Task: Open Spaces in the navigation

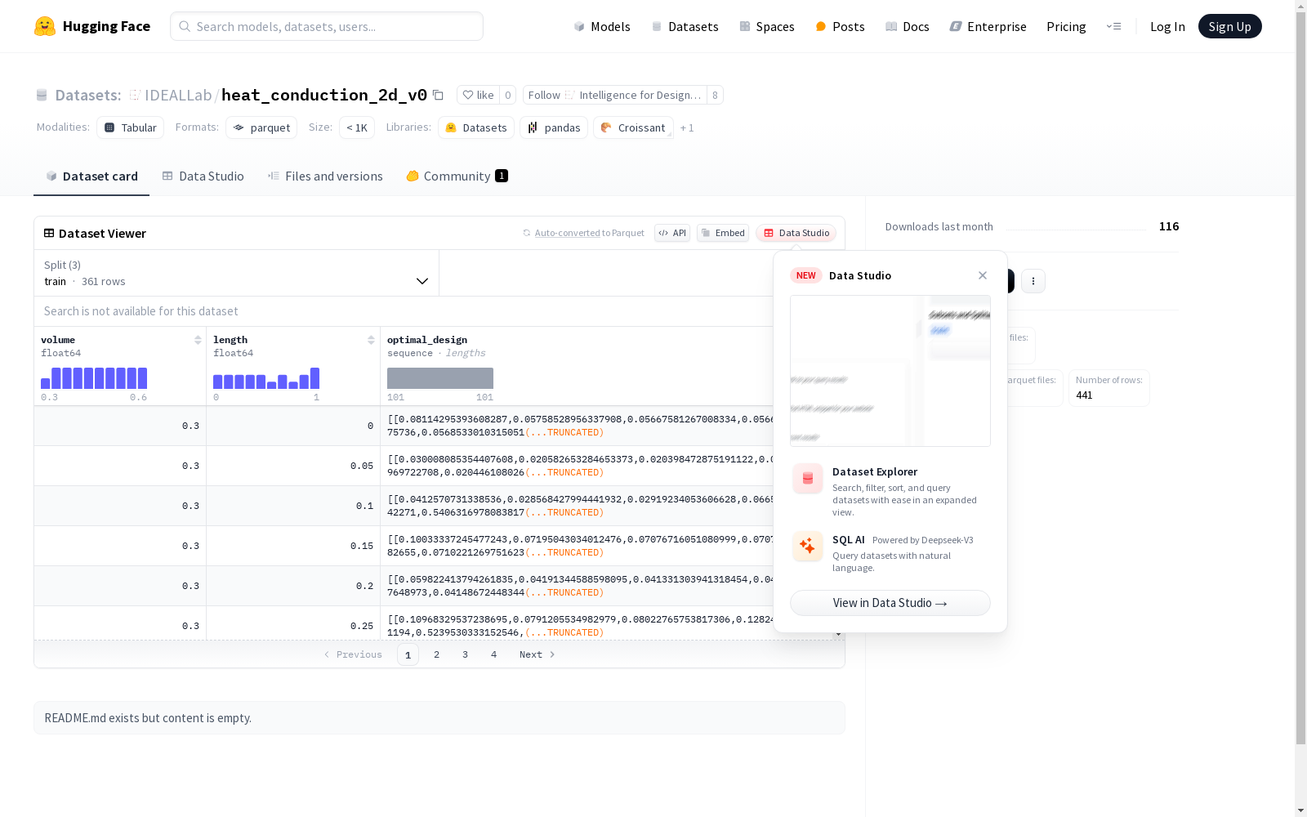Action: point(767,26)
